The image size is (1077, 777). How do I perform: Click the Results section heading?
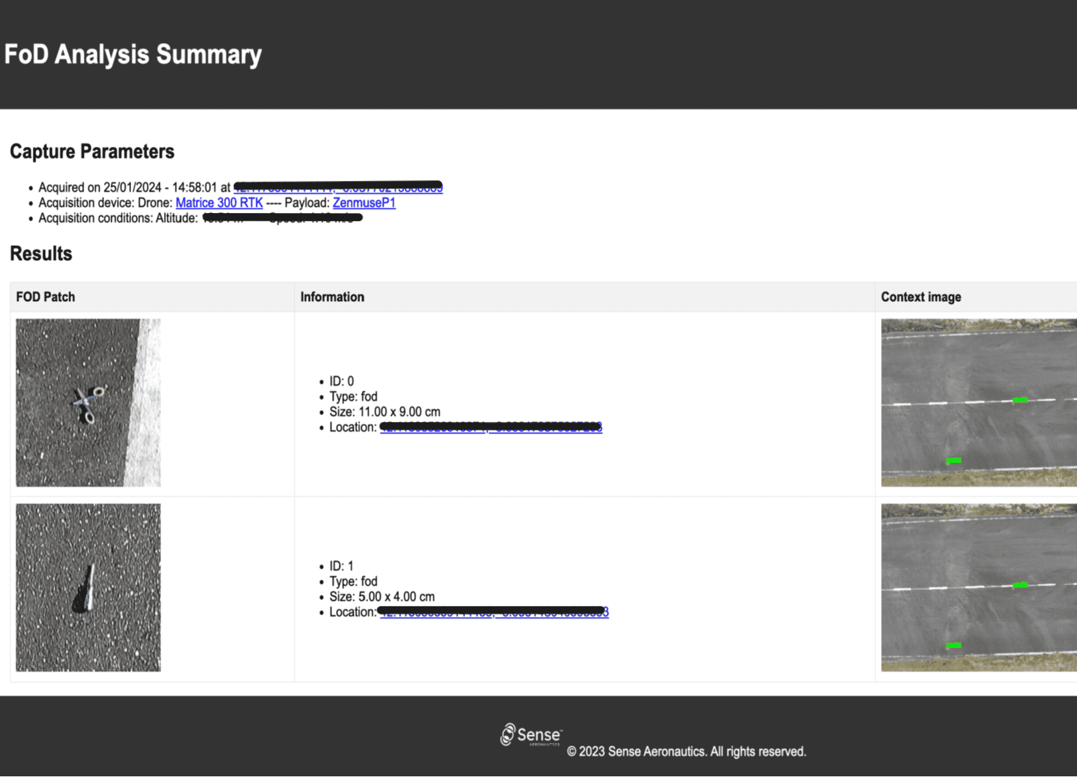click(x=41, y=254)
